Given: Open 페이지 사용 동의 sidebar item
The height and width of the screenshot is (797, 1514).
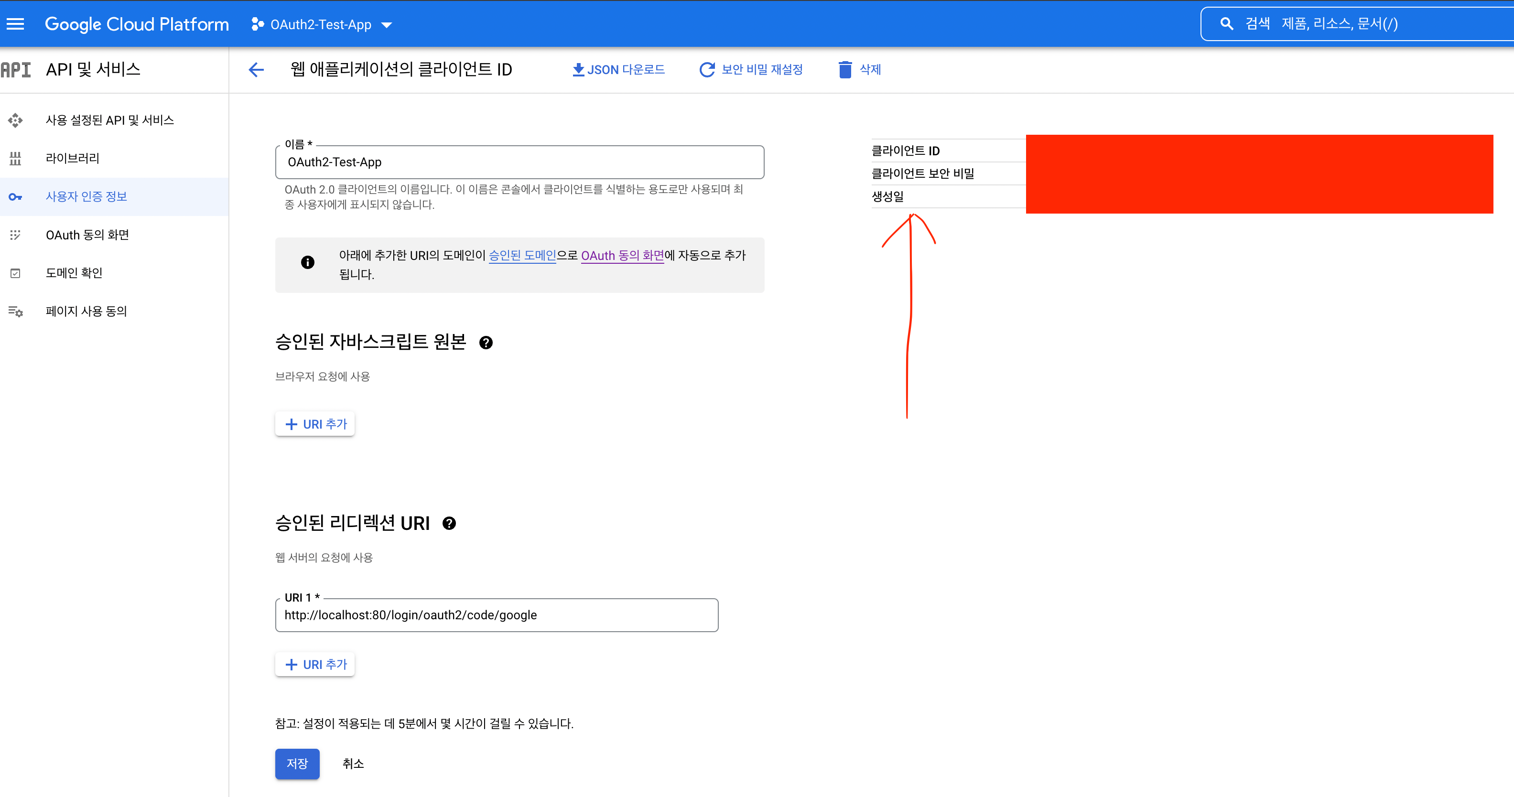Looking at the screenshot, I should [87, 312].
